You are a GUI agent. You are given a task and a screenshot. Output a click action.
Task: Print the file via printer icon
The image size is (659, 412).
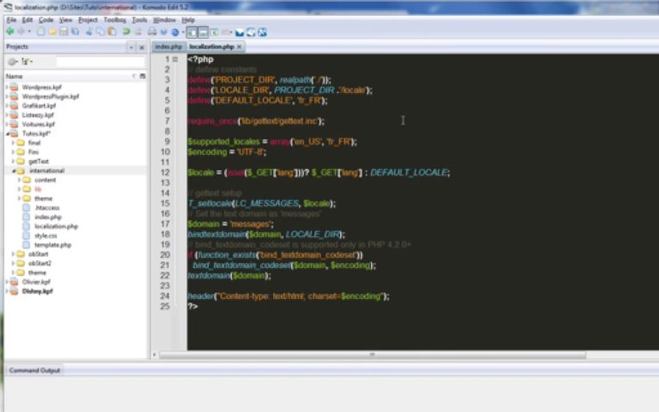pyautogui.click(x=152, y=31)
